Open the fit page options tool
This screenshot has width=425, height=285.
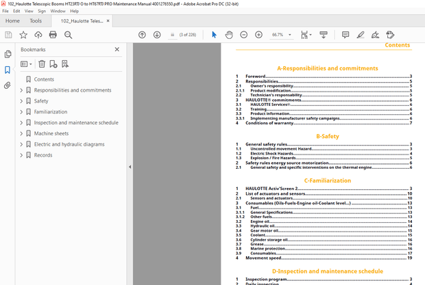pyautogui.click(x=306, y=35)
